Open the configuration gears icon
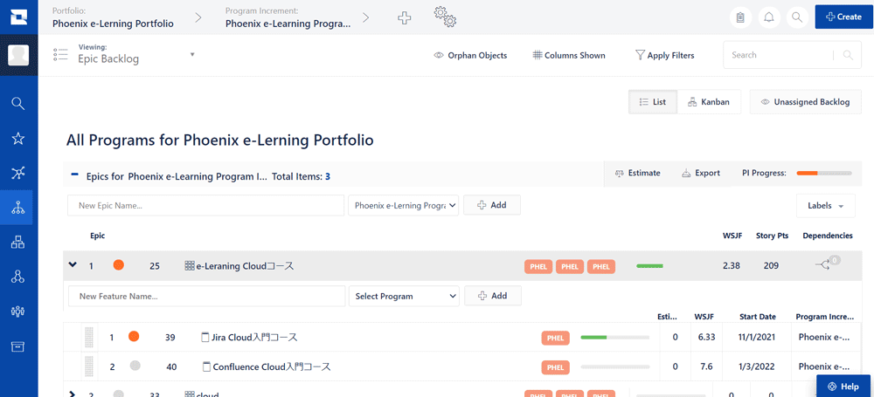 (x=446, y=17)
